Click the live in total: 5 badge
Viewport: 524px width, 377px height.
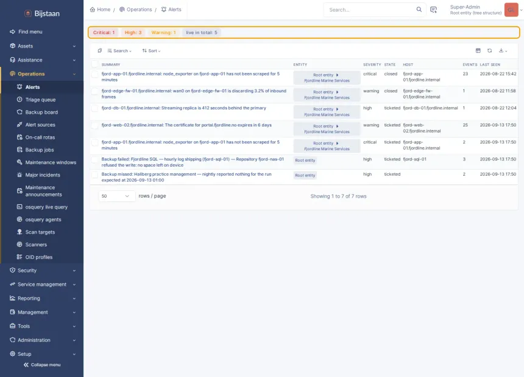pyautogui.click(x=202, y=32)
